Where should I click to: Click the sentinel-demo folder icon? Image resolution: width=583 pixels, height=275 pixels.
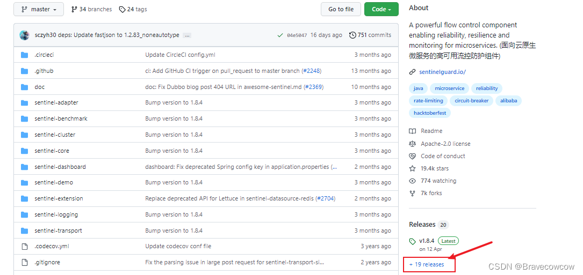pyautogui.click(x=25, y=183)
